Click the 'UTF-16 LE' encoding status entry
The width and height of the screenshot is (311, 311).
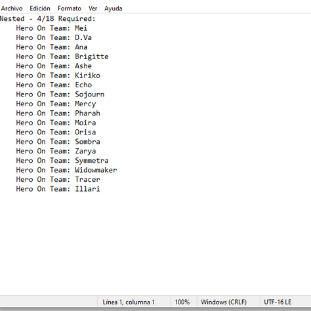(x=278, y=302)
